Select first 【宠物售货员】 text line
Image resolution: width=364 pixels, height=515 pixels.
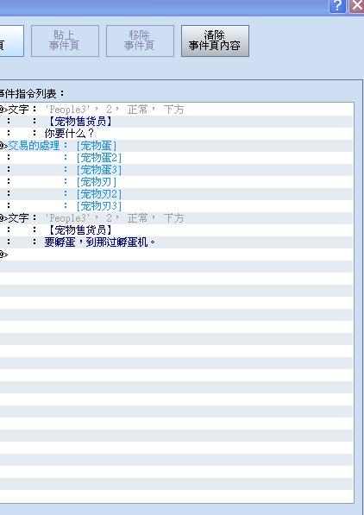(x=176, y=122)
